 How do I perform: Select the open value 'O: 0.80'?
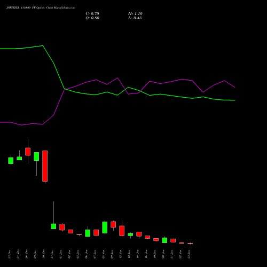pyautogui.click(x=92, y=18)
